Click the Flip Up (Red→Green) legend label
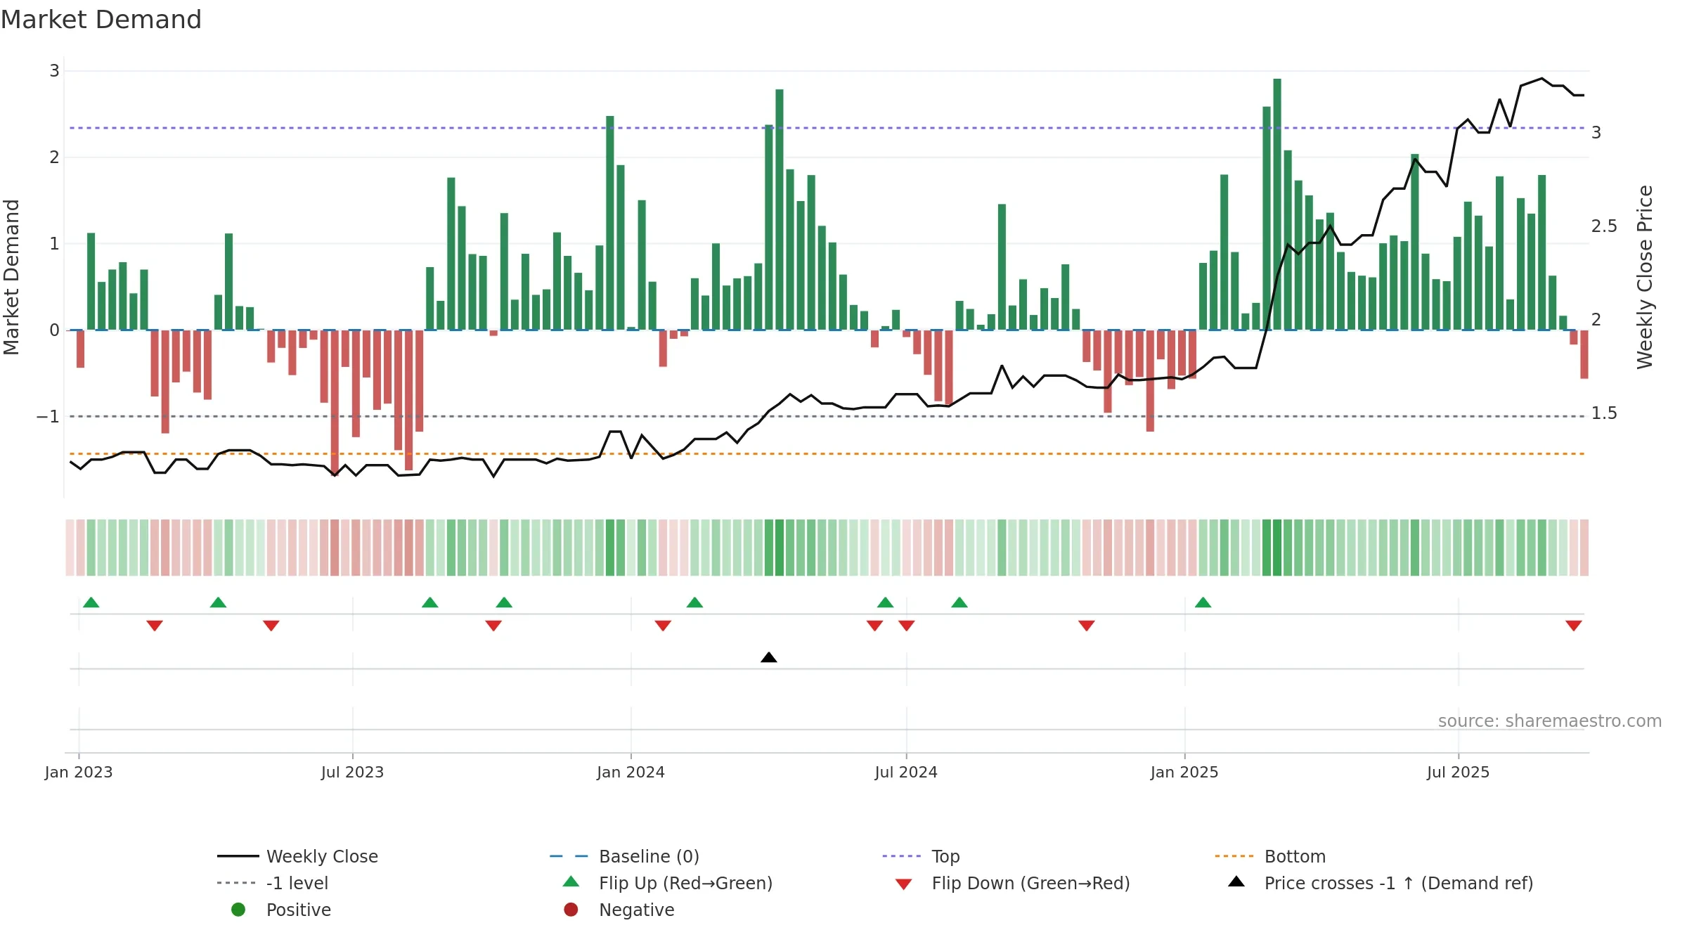Screen dimensions: 1687x949 (685, 883)
